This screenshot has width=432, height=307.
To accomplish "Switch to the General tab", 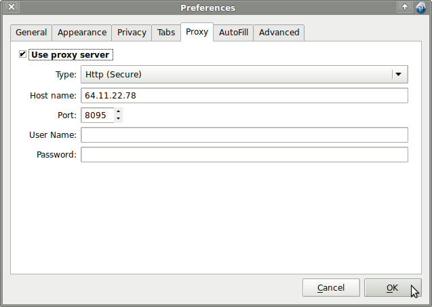I will point(31,33).
